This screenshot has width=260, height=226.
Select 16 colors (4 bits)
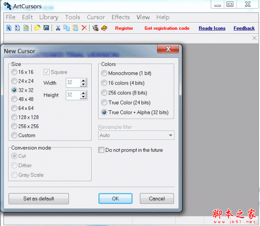point(123,83)
